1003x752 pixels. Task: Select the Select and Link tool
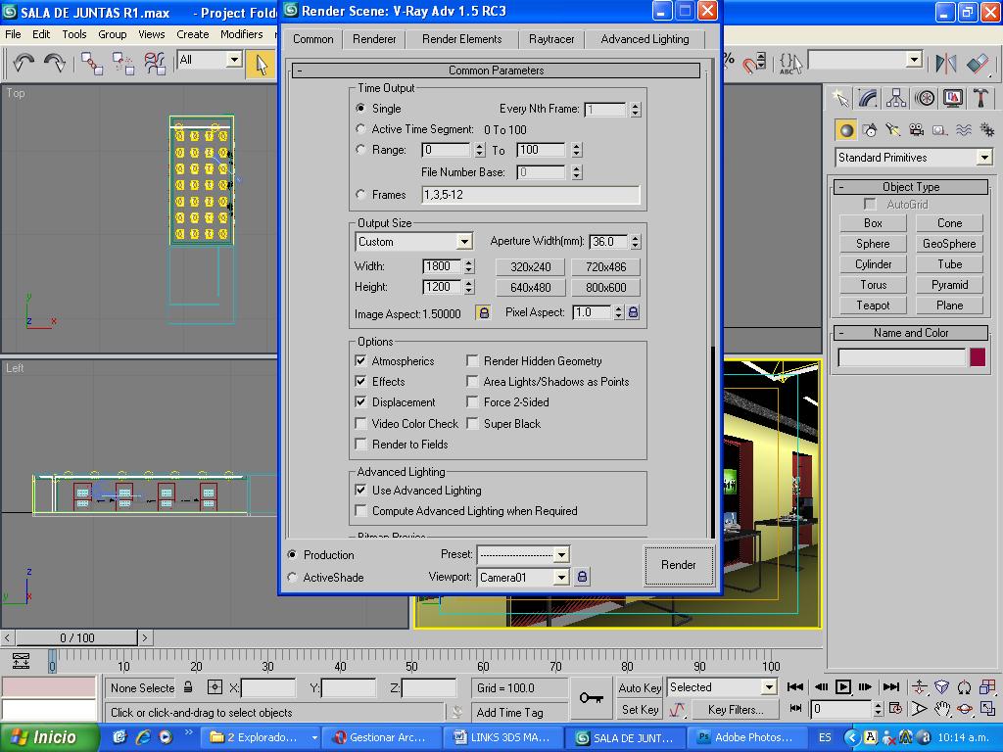pyautogui.click(x=92, y=64)
